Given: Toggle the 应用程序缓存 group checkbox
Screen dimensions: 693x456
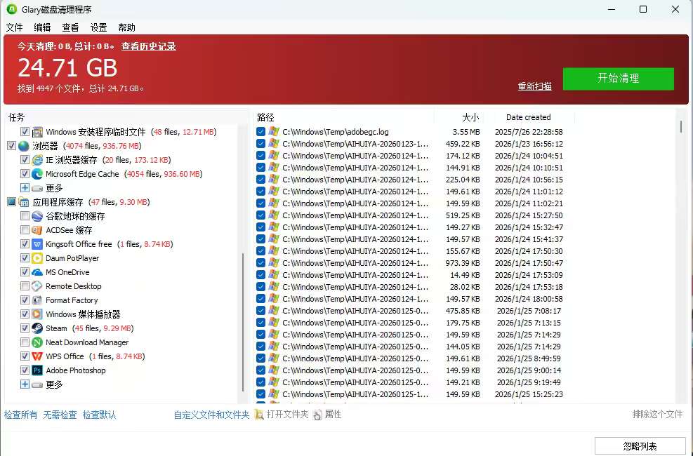Looking at the screenshot, I should 12,202.
